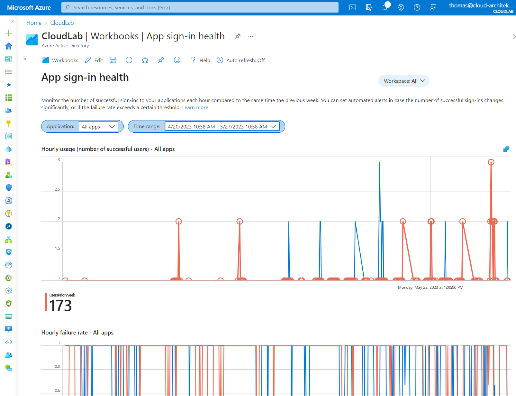Open Auto refresh: Off setting
516x396 pixels.
[x=240, y=60]
